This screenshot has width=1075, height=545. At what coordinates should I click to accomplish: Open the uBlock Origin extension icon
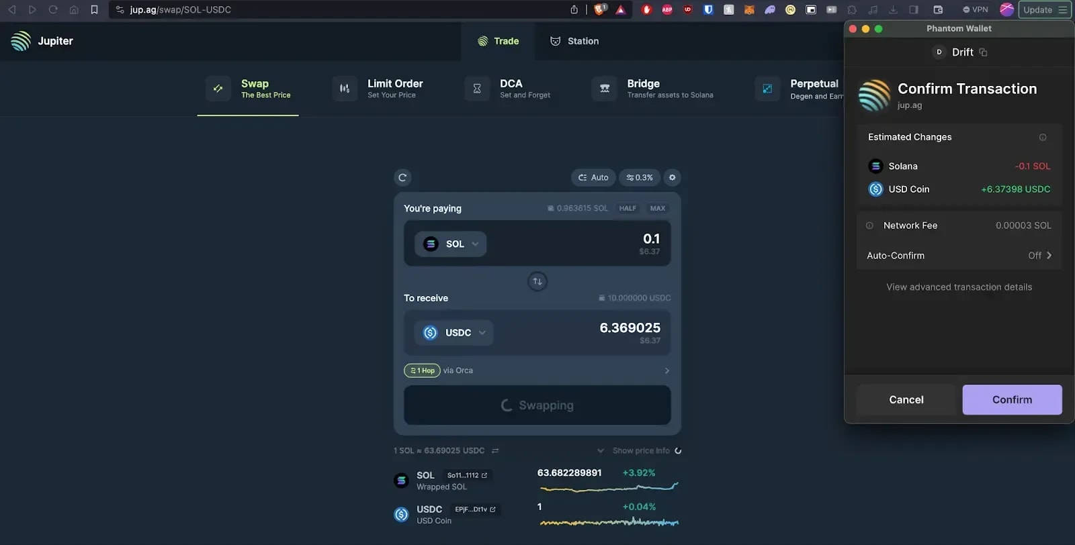pos(687,9)
